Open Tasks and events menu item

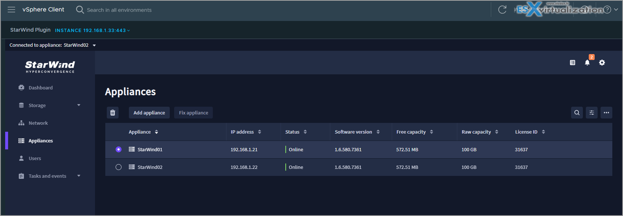pos(47,176)
